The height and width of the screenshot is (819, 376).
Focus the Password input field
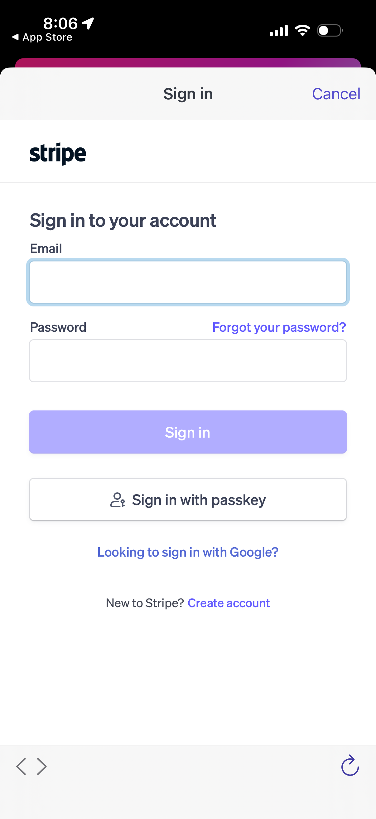(188, 361)
